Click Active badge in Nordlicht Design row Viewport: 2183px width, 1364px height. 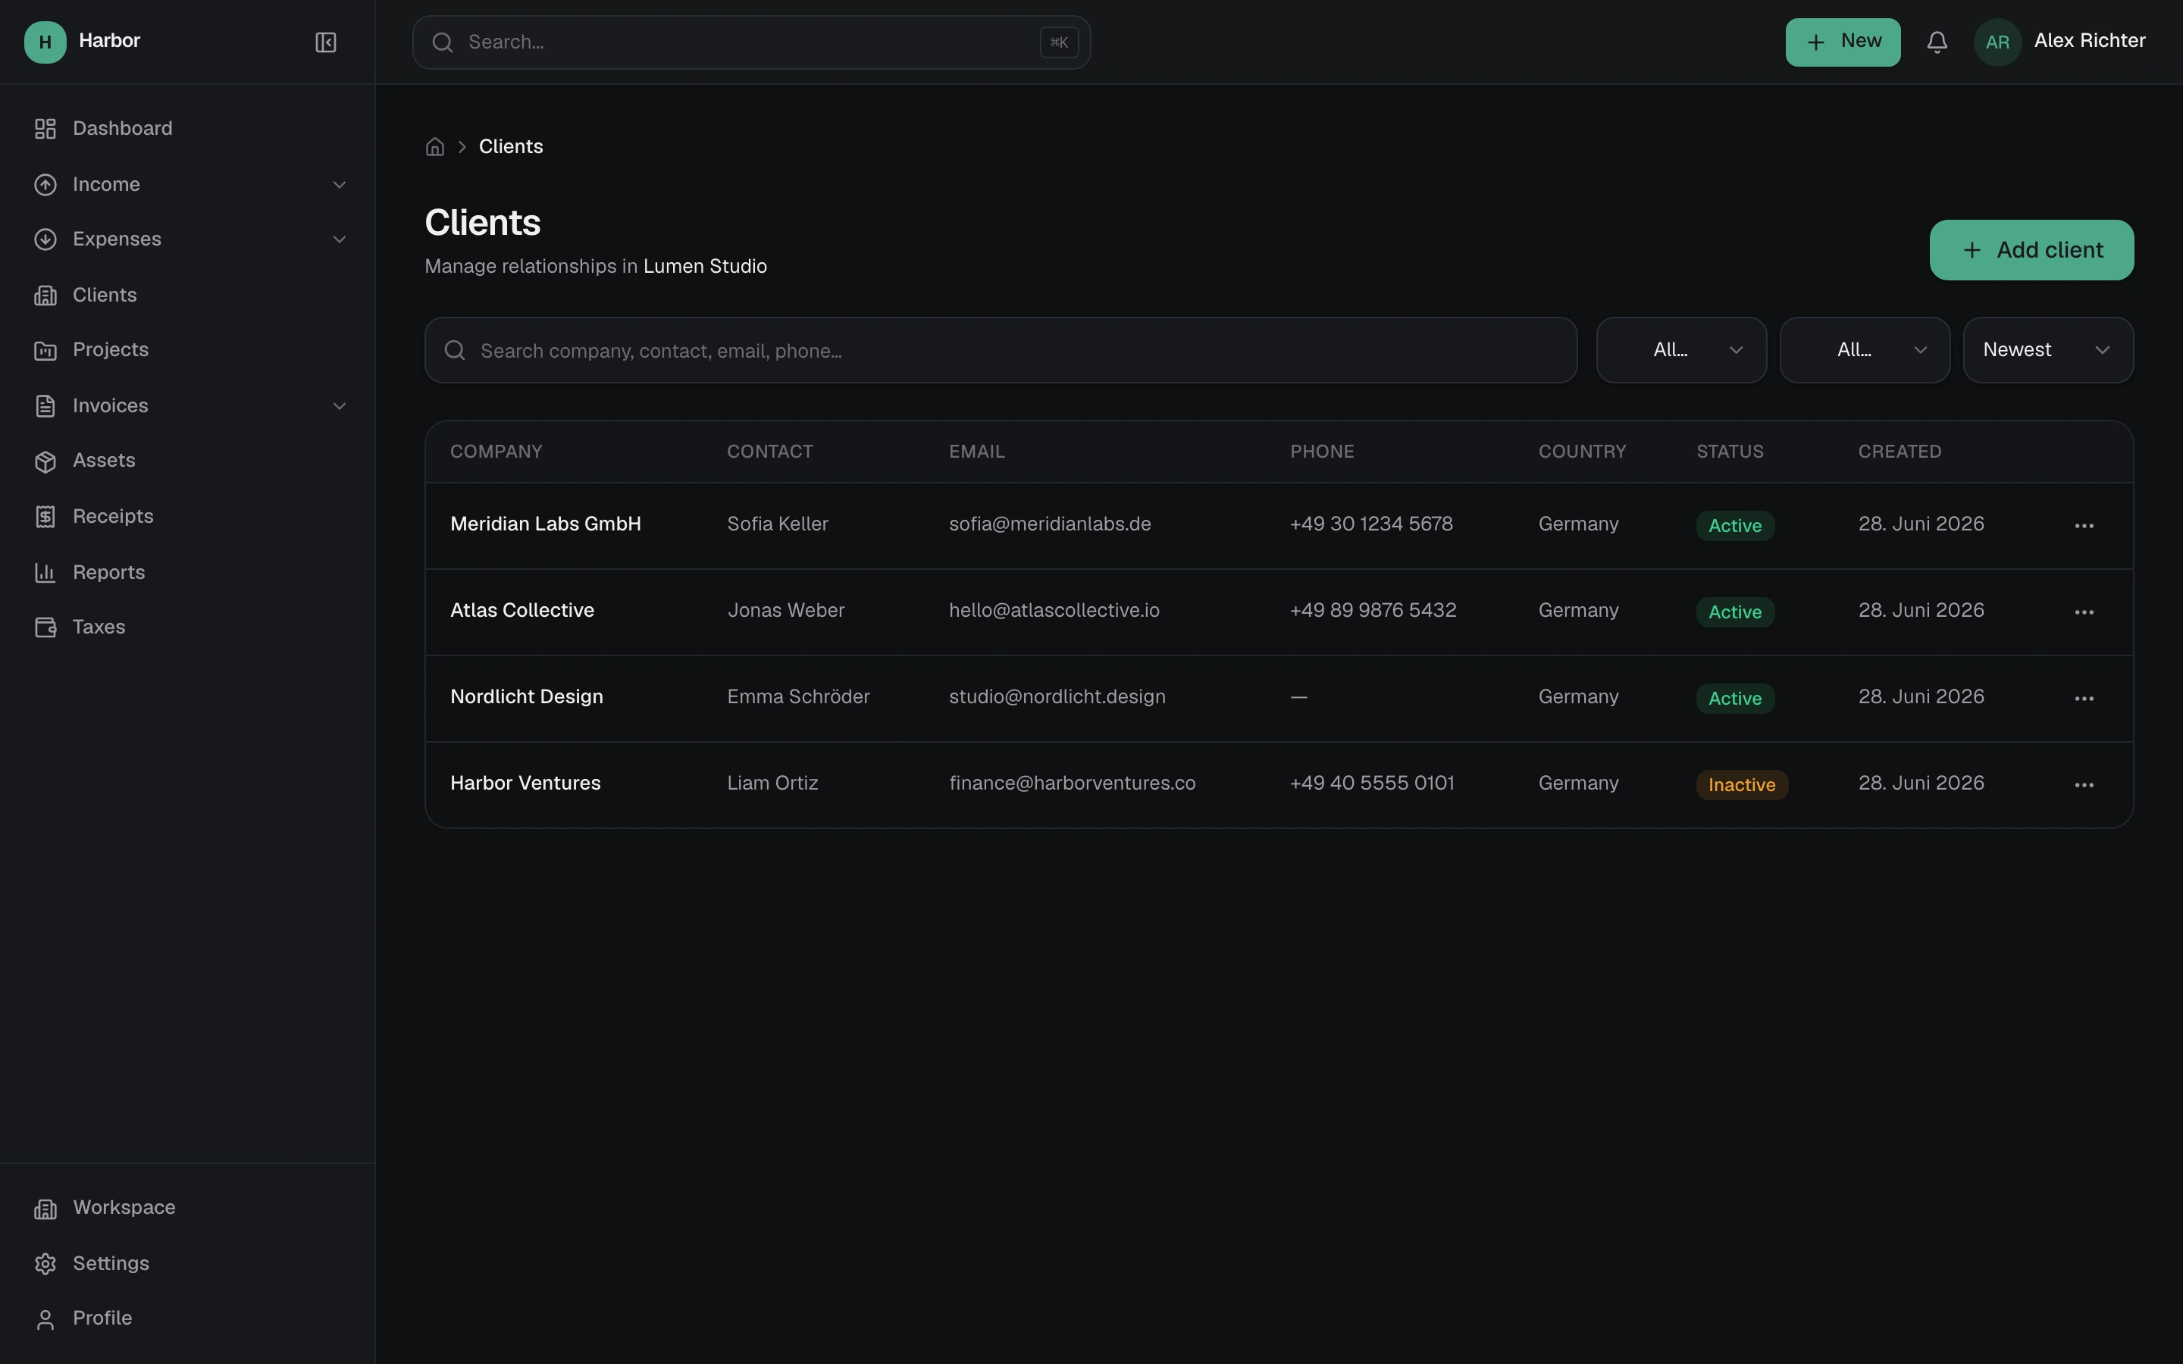[1735, 698]
